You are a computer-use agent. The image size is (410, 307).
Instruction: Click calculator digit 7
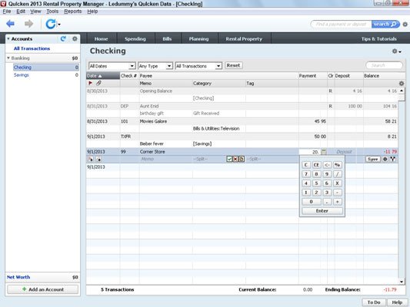[306, 174]
